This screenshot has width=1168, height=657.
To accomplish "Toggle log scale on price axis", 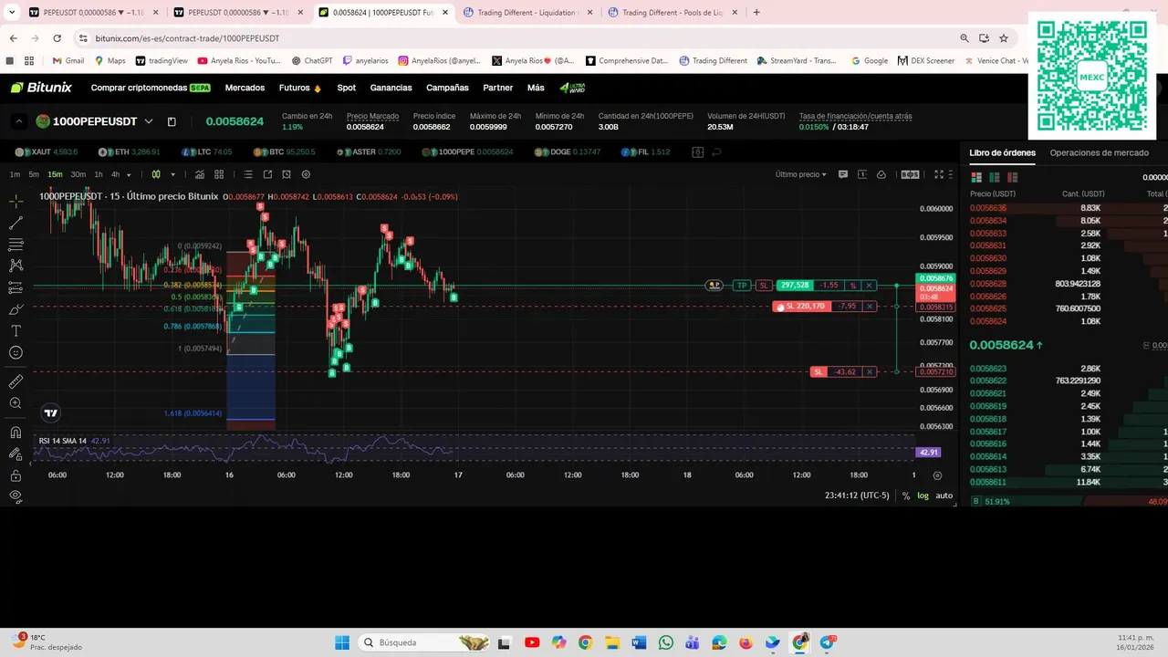I will coord(923,495).
